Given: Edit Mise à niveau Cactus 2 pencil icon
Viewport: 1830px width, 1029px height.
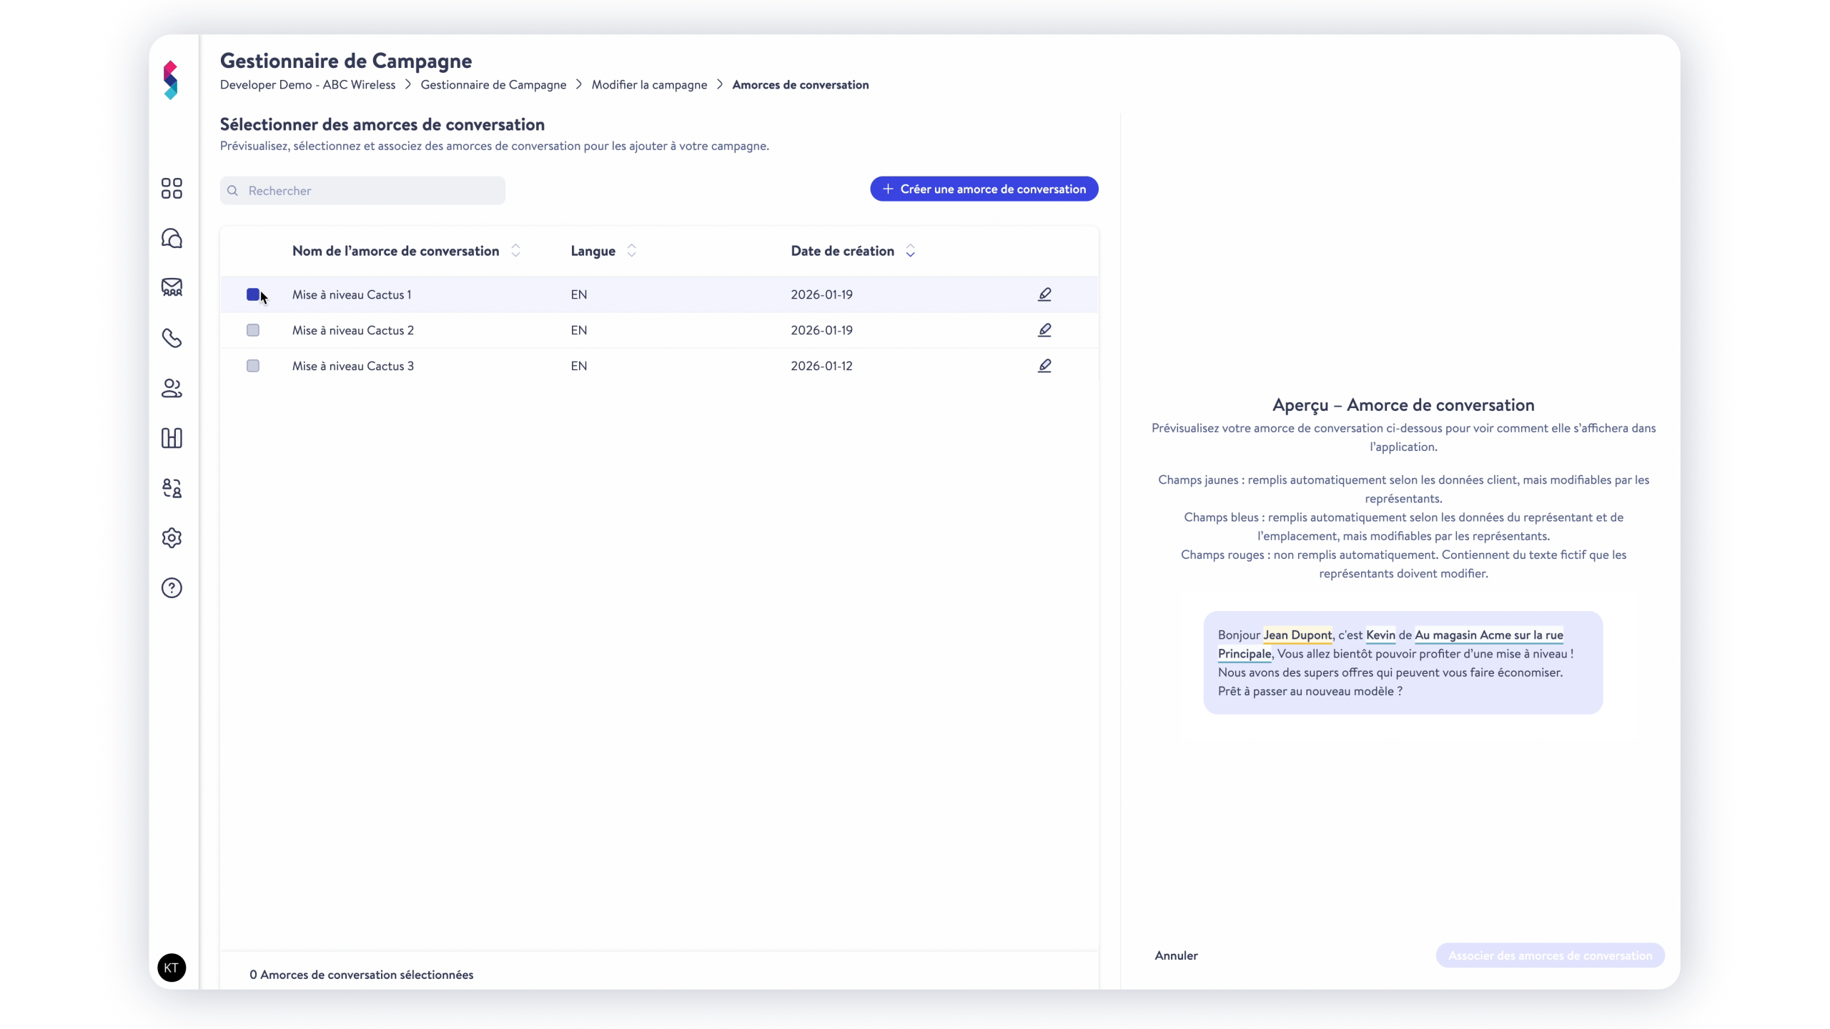Looking at the screenshot, I should pos(1044,330).
